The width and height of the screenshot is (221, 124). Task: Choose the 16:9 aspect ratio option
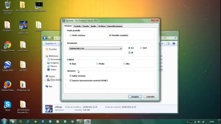coord(141,48)
